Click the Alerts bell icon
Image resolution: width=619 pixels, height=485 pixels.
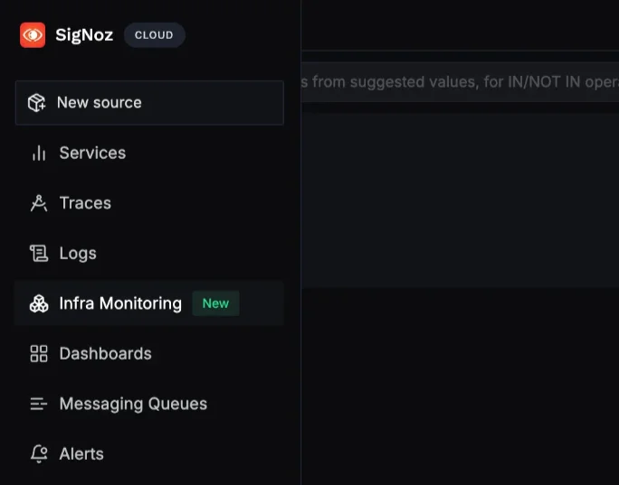click(x=39, y=454)
